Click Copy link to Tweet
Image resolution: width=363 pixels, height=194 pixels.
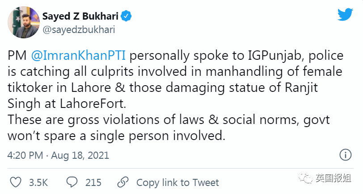(177, 182)
